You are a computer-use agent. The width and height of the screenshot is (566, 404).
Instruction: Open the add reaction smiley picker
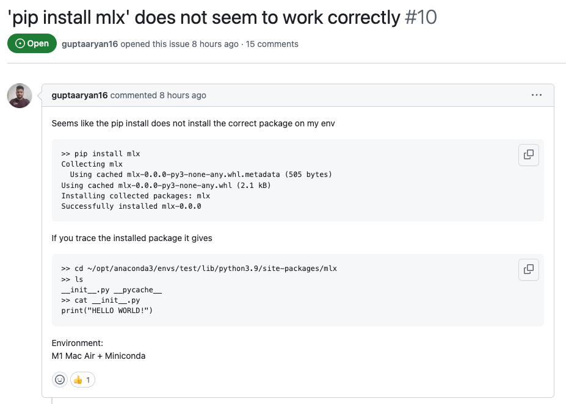point(60,380)
